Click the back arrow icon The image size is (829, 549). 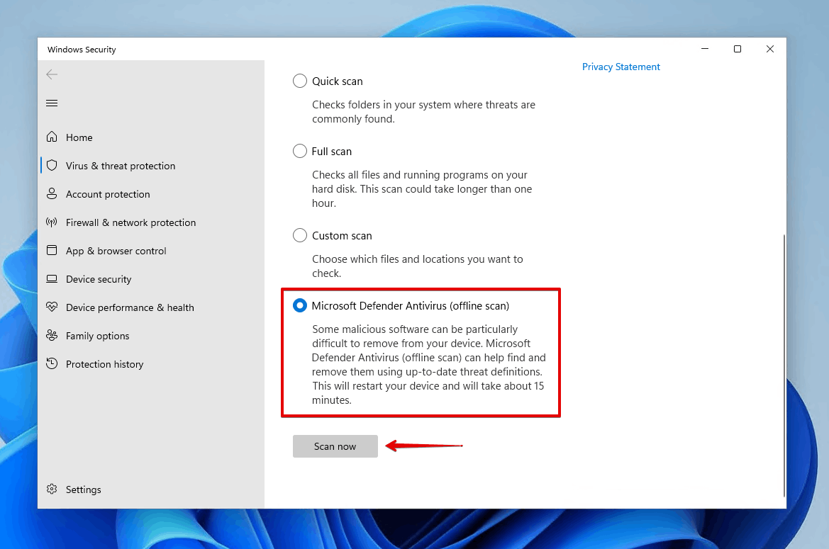tap(52, 74)
